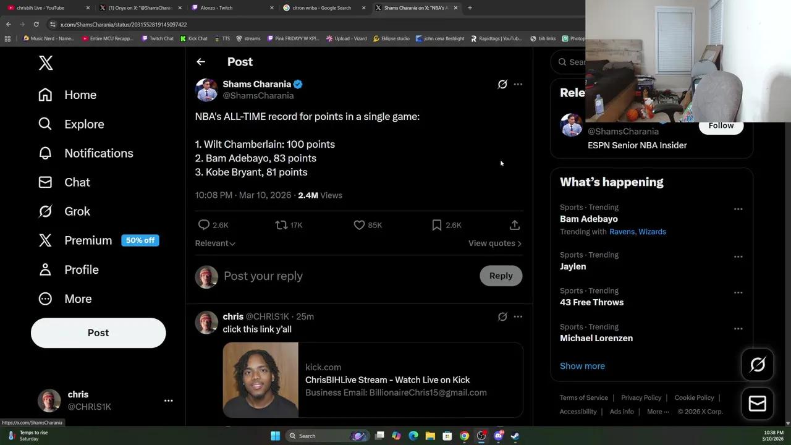791x445 pixels.
Task: Open Google Chrome from the taskbar
Action: click(x=464, y=436)
